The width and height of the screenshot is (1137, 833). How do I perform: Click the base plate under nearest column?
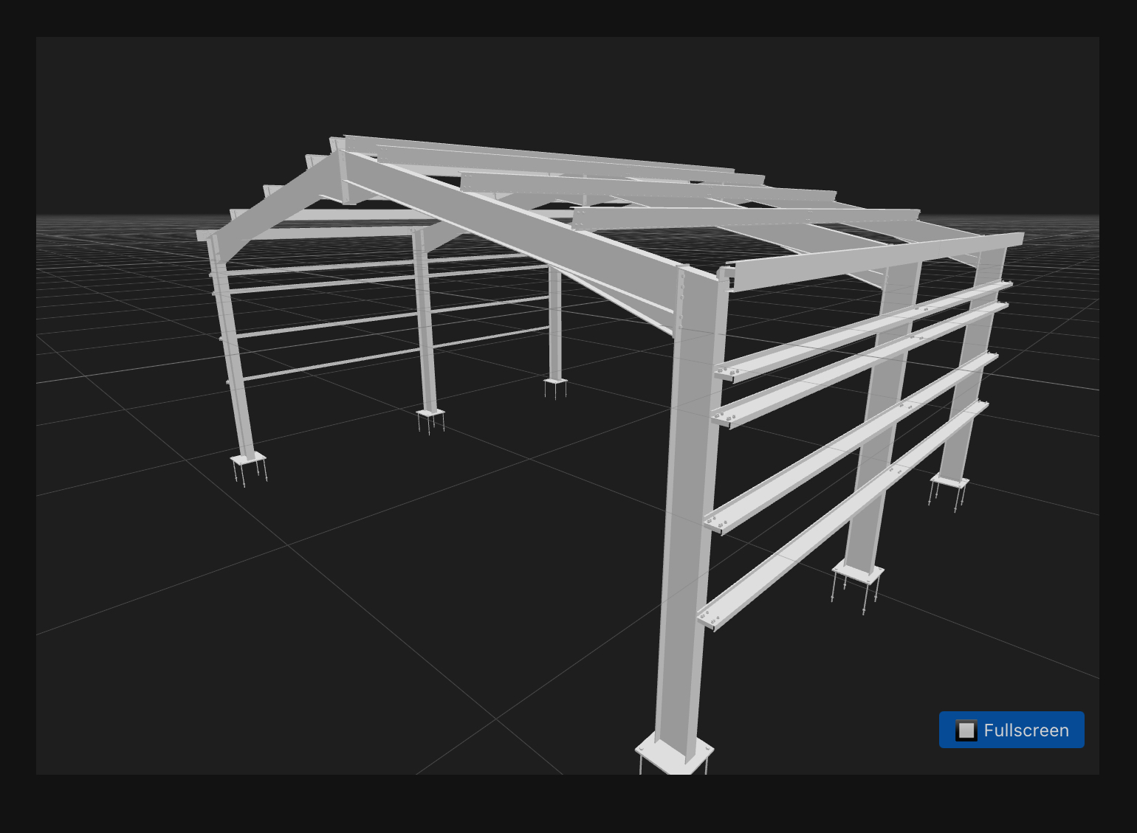(674, 754)
